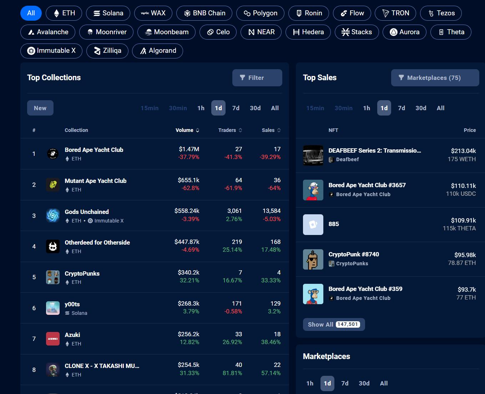485x394 pixels.
Task: Click the Azuki collection logo icon
Action: [53, 339]
